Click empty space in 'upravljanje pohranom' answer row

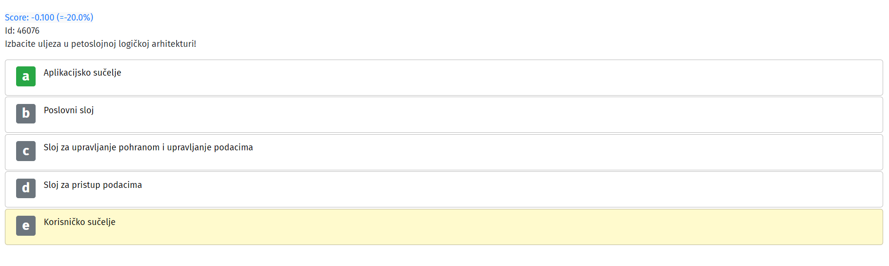[x=537, y=152]
